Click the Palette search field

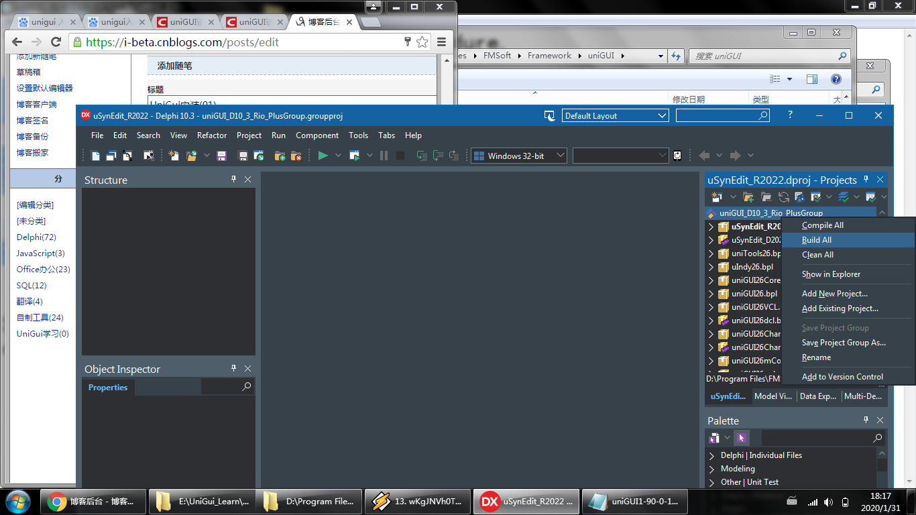coord(823,438)
